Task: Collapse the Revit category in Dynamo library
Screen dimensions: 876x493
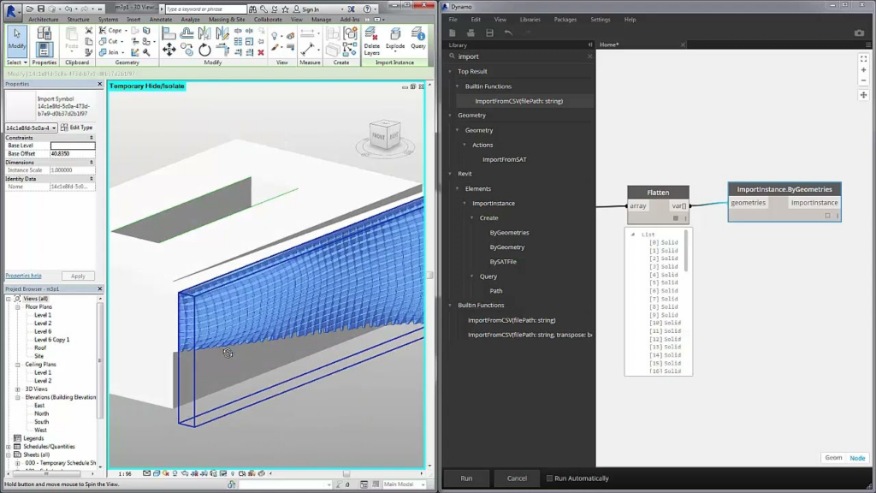Action: (450, 174)
